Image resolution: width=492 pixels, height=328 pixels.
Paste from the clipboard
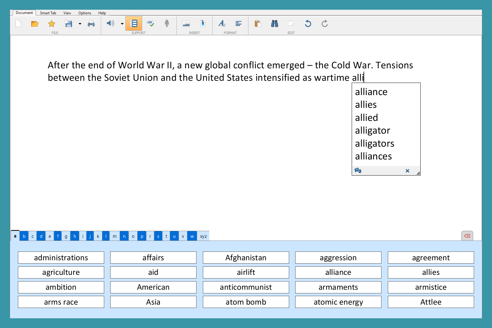tap(258, 23)
